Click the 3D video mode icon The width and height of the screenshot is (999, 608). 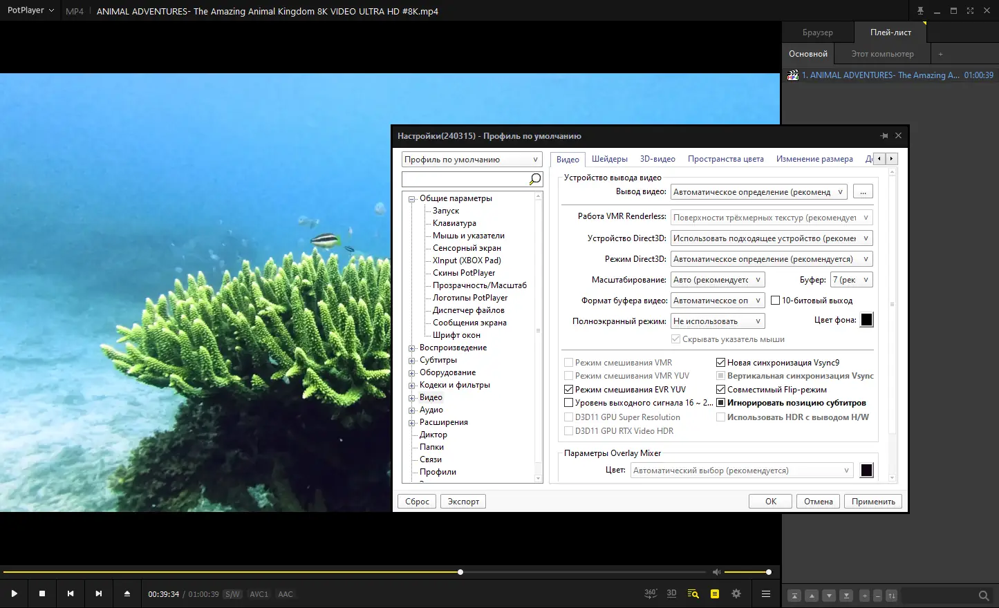(671, 593)
